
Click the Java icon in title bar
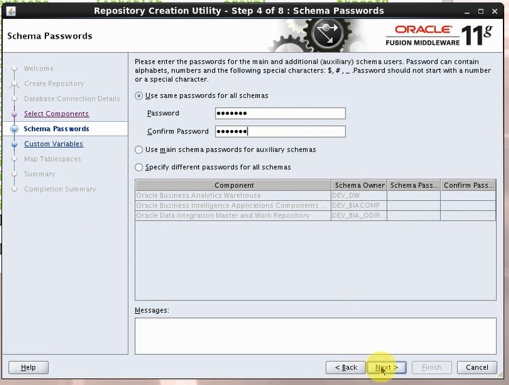(x=11, y=11)
